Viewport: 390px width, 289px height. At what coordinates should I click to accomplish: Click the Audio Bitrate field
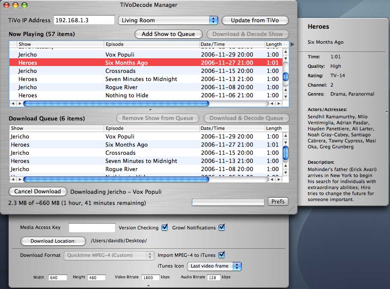tap(214, 277)
